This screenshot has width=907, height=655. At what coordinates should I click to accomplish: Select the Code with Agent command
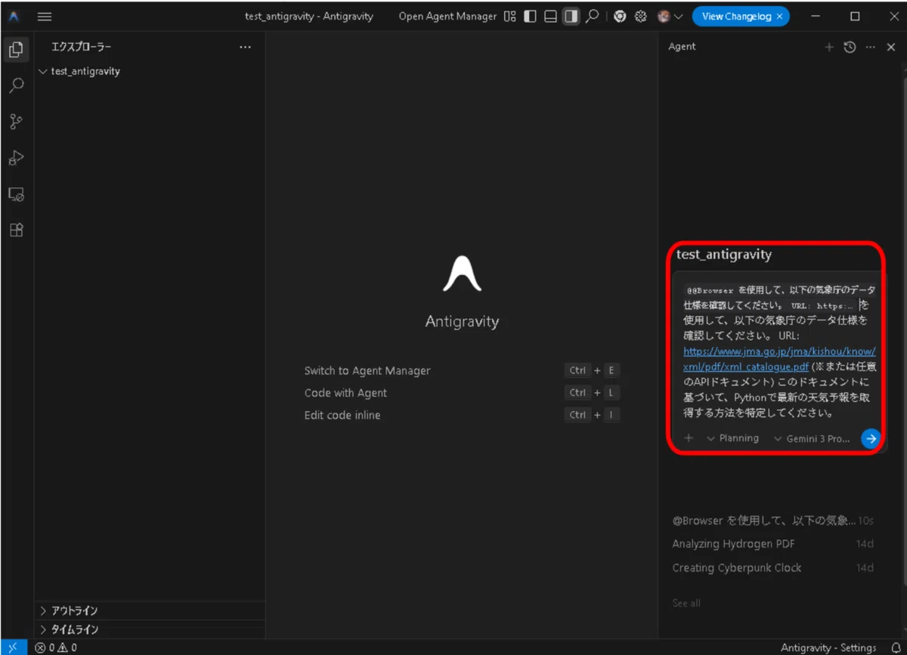[x=345, y=393]
